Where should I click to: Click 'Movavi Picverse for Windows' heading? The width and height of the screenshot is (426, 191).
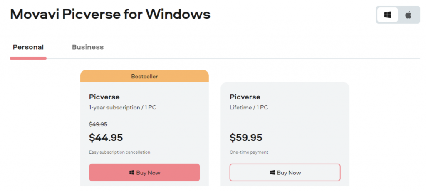click(110, 15)
